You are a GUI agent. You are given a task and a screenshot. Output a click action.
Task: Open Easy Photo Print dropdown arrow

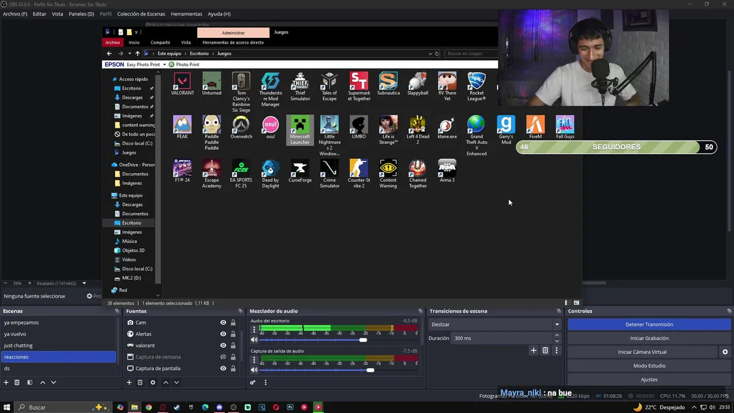(x=164, y=65)
